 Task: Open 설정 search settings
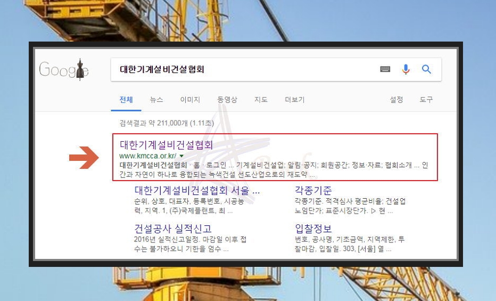point(396,100)
